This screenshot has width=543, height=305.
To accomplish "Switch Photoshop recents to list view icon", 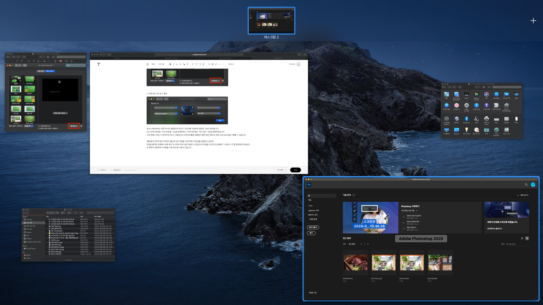I will [522, 238].
